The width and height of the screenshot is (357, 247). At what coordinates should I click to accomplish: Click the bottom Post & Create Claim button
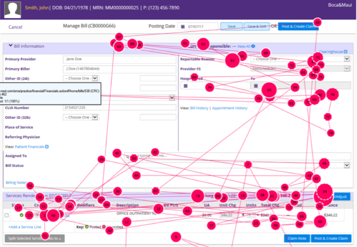click(331, 238)
